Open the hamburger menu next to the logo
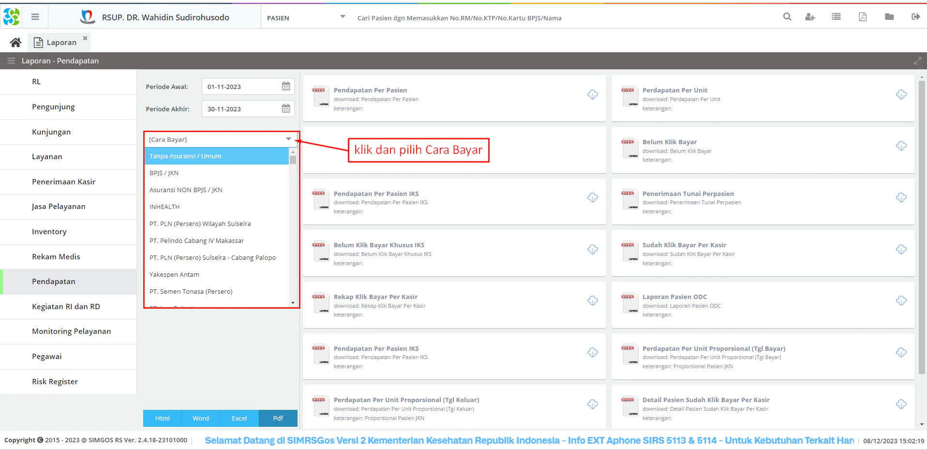The width and height of the screenshot is (927, 450). 35,17
